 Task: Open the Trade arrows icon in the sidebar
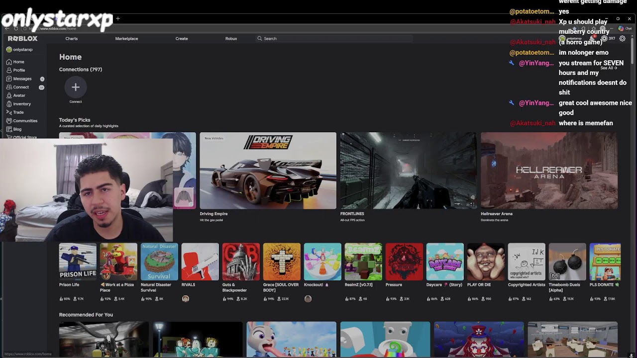[9, 112]
